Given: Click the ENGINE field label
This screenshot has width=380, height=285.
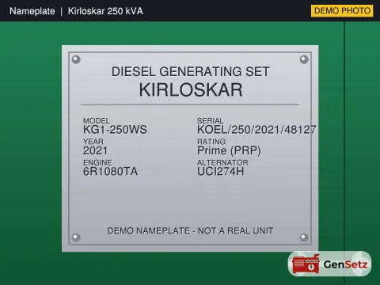Looking at the screenshot, I should [x=97, y=162].
